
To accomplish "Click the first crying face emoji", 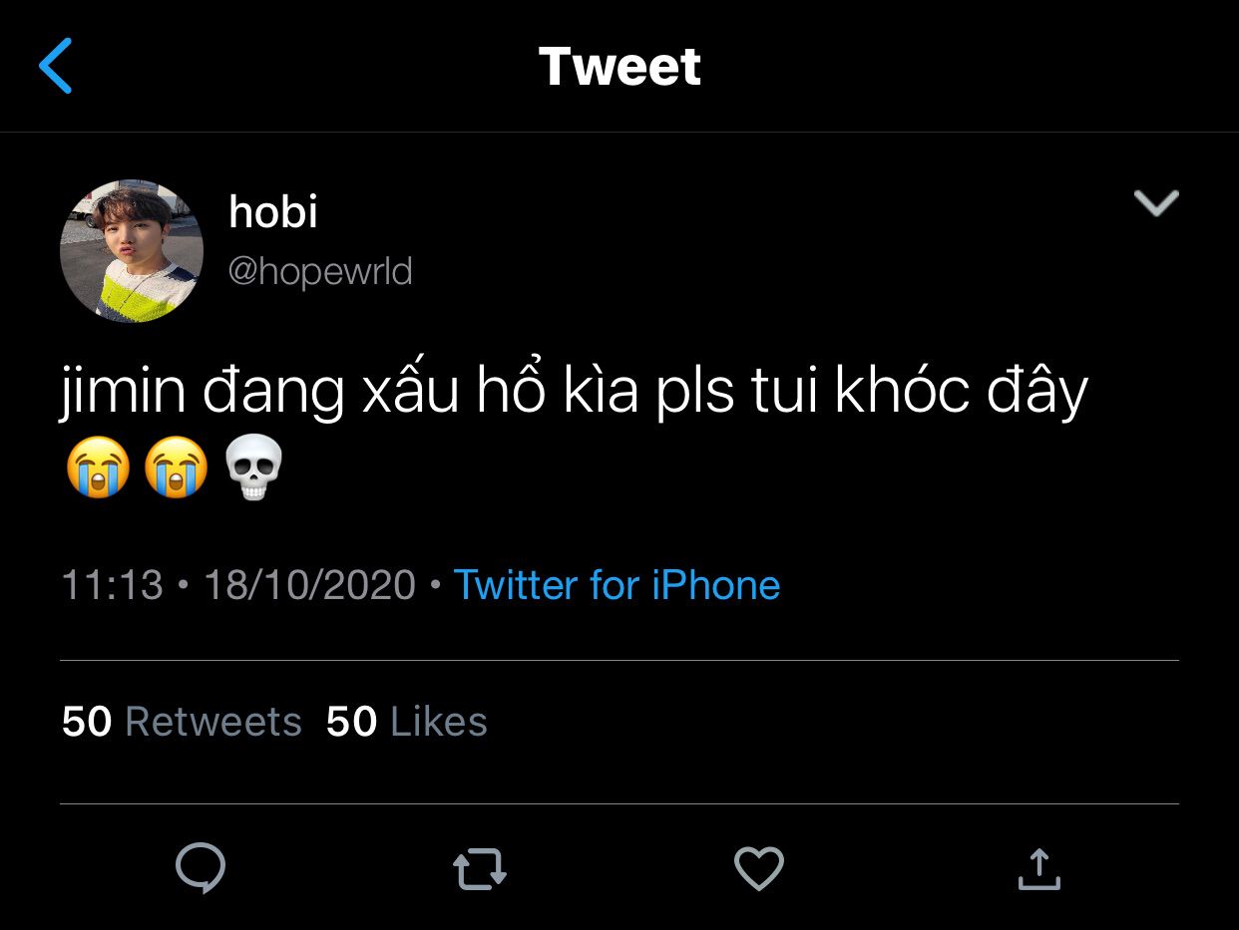I will click(98, 467).
